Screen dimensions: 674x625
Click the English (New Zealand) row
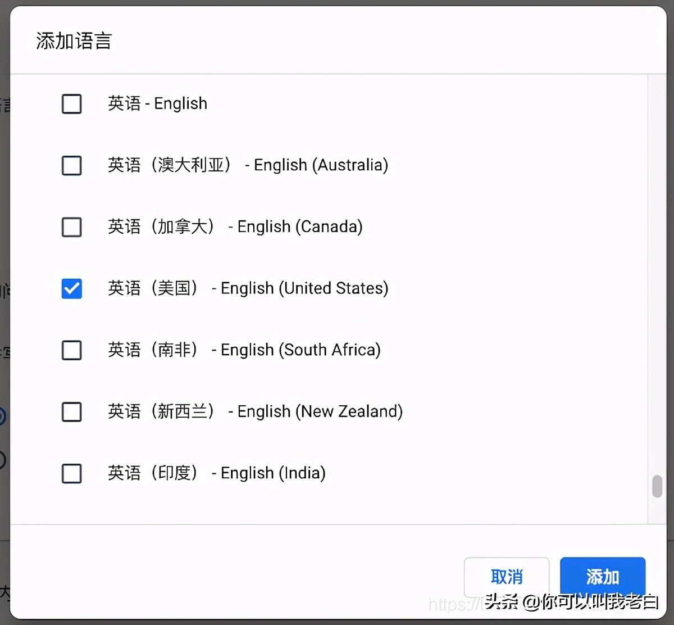[254, 412]
